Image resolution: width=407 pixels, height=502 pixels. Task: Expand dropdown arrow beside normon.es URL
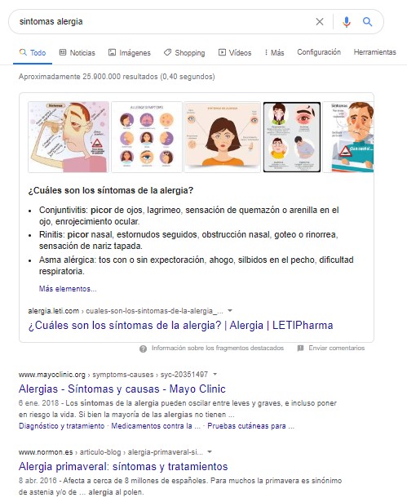(x=210, y=451)
